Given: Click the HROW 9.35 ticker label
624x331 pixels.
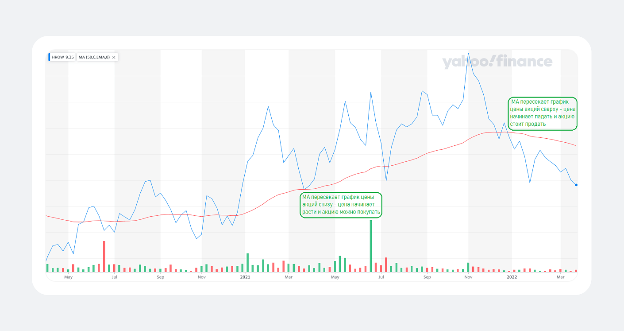Looking at the screenshot, I should pyautogui.click(x=62, y=57).
